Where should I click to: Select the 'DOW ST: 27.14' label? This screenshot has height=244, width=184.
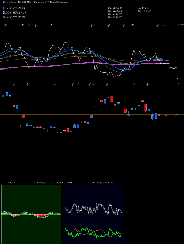[15, 8]
